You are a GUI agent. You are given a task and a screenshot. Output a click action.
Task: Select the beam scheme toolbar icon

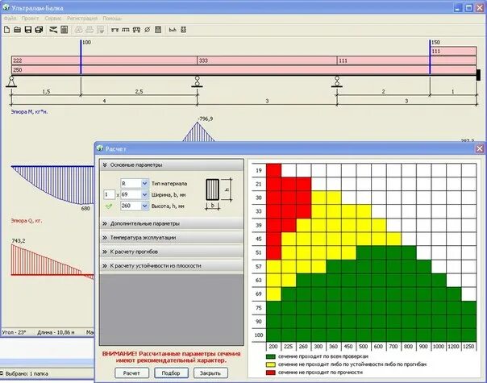[53, 30]
